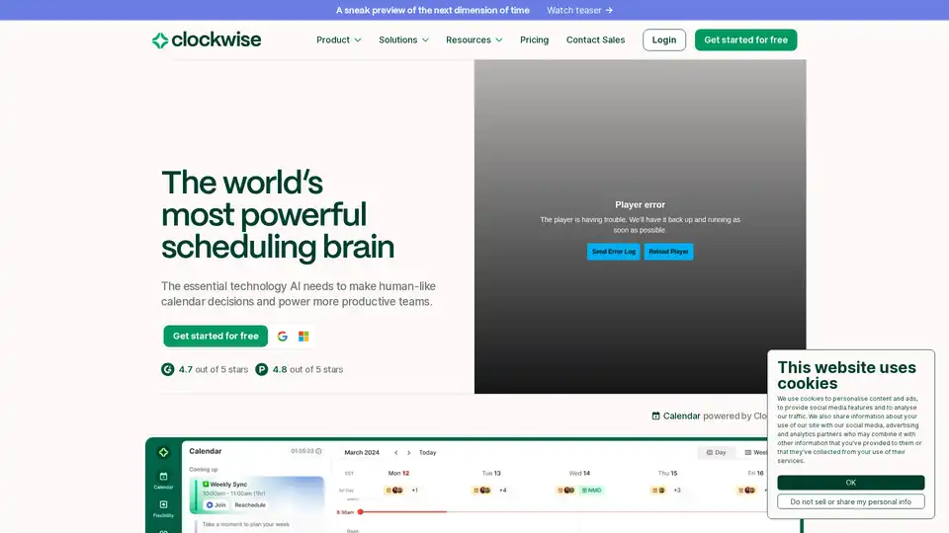The width and height of the screenshot is (949, 533).
Task: Open the Contact Sales page
Action: 595,40
